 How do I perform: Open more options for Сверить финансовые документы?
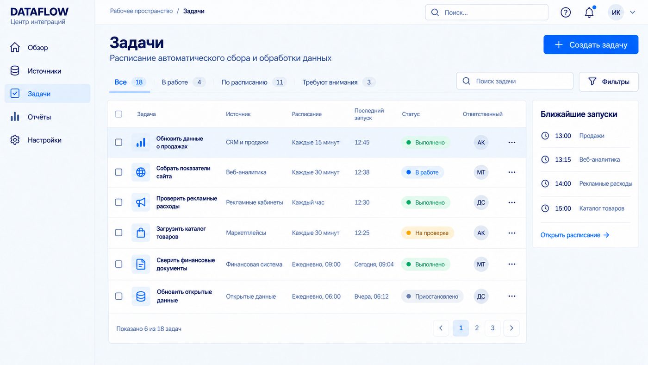click(x=512, y=264)
